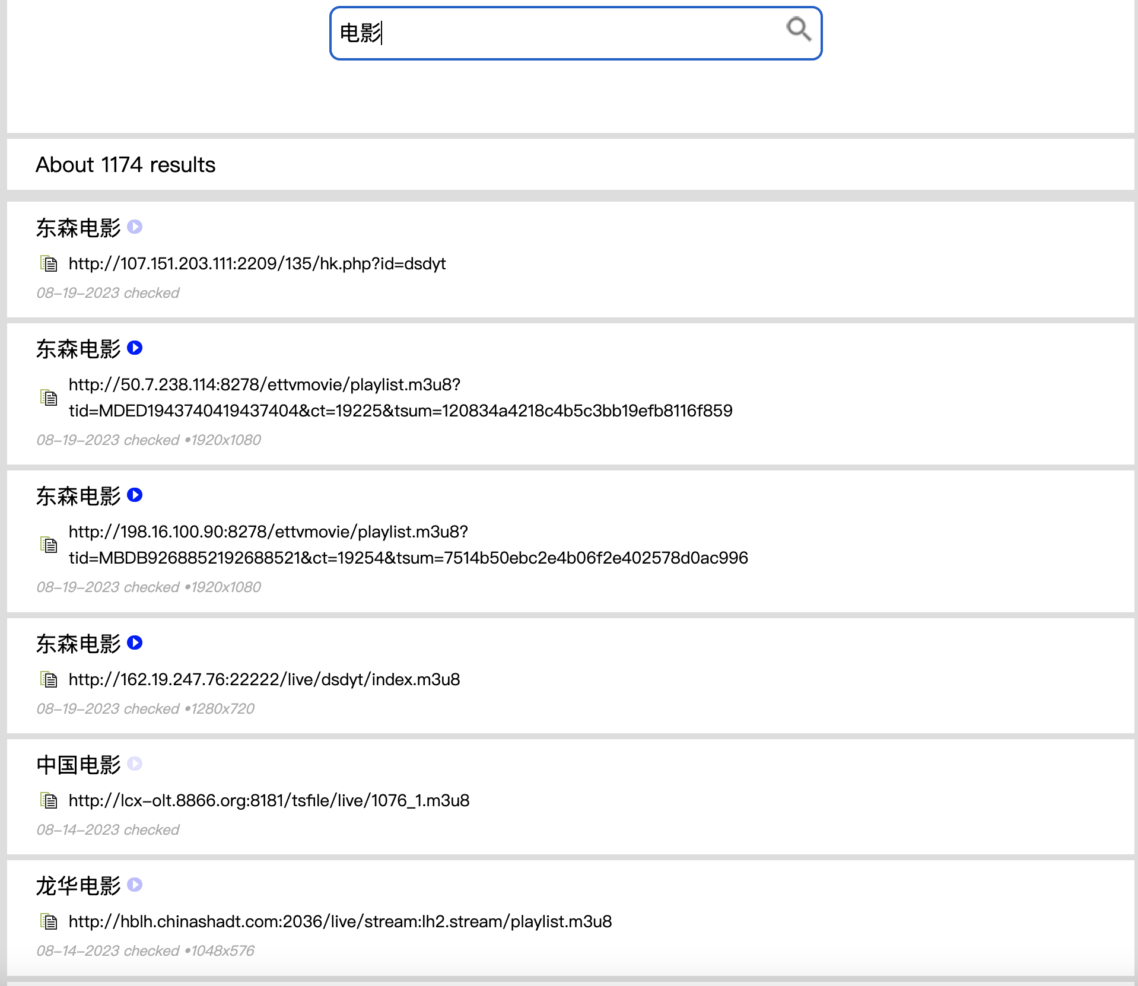Copy the 198.16.100.90 playlist link icon
Viewport: 1138px width, 986px height.
(49, 545)
